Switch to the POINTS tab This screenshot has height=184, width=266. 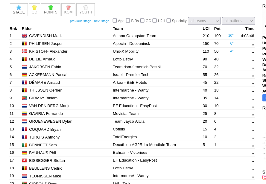(x=51, y=10)
